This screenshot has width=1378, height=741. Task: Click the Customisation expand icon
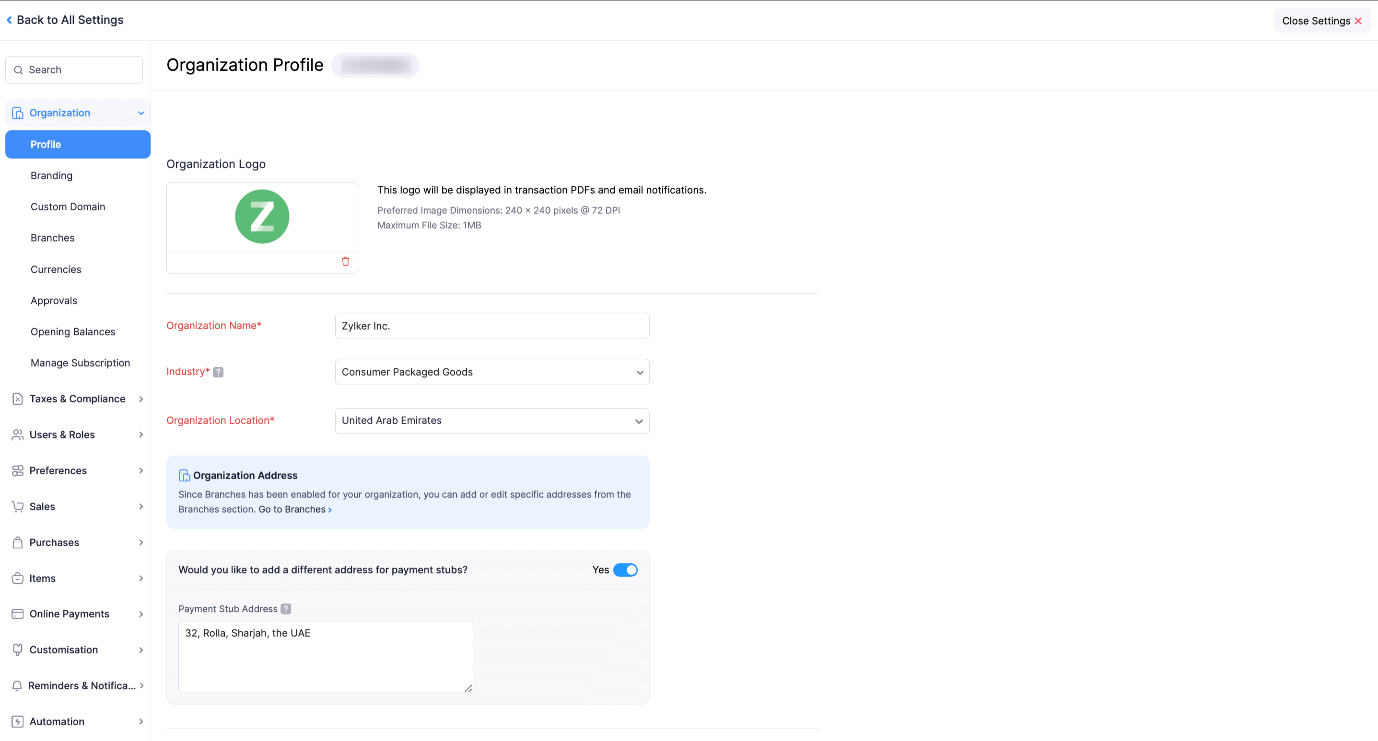tap(140, 650)
